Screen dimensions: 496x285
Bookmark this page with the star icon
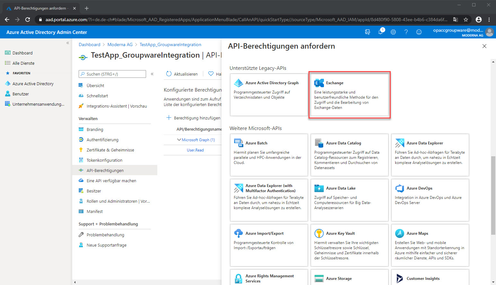(466, 20)
